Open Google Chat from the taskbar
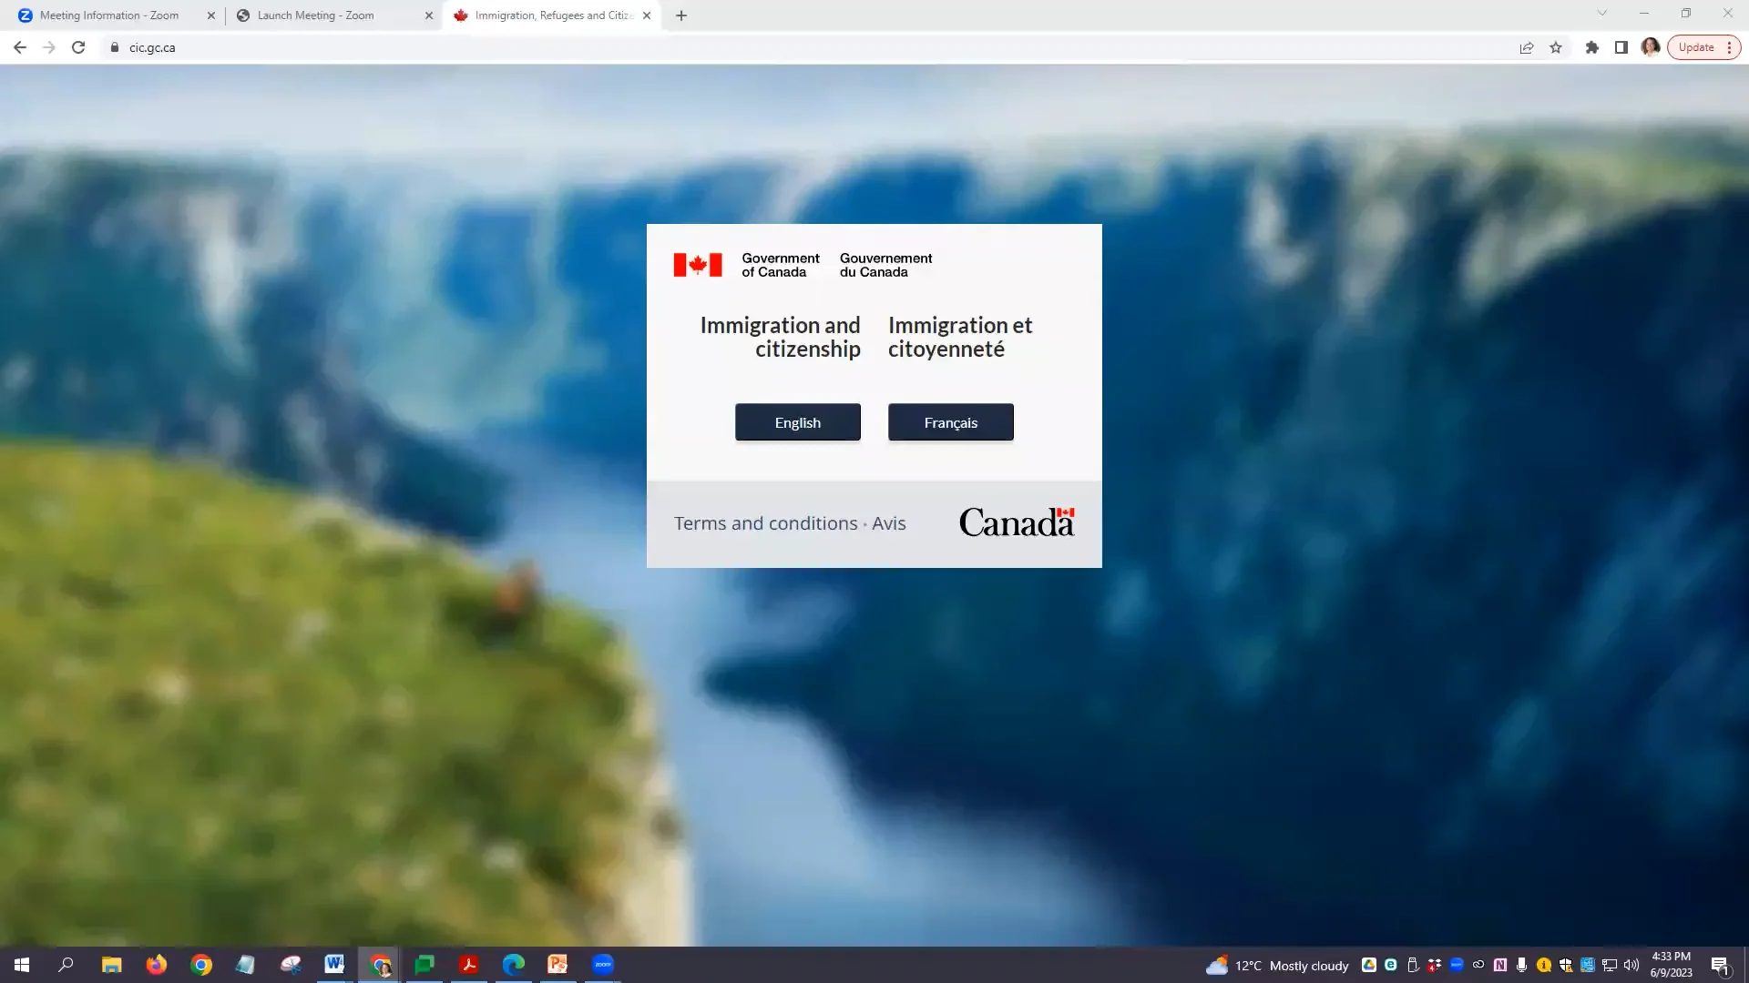Image resolution: width=1749 pixels, height=983 pixels. tap(424, 965)
